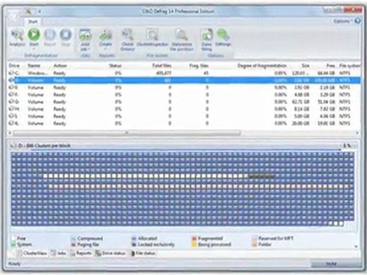Viewport: 367px width, 275px height.
Task: Select the F: Volume drive row
Action: [x=184, y=95]
